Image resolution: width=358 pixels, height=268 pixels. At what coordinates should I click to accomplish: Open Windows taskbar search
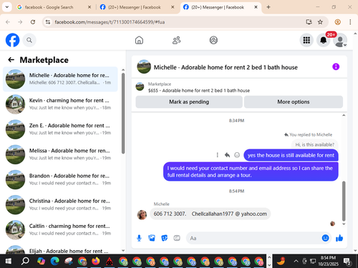[x=25, y=262]
